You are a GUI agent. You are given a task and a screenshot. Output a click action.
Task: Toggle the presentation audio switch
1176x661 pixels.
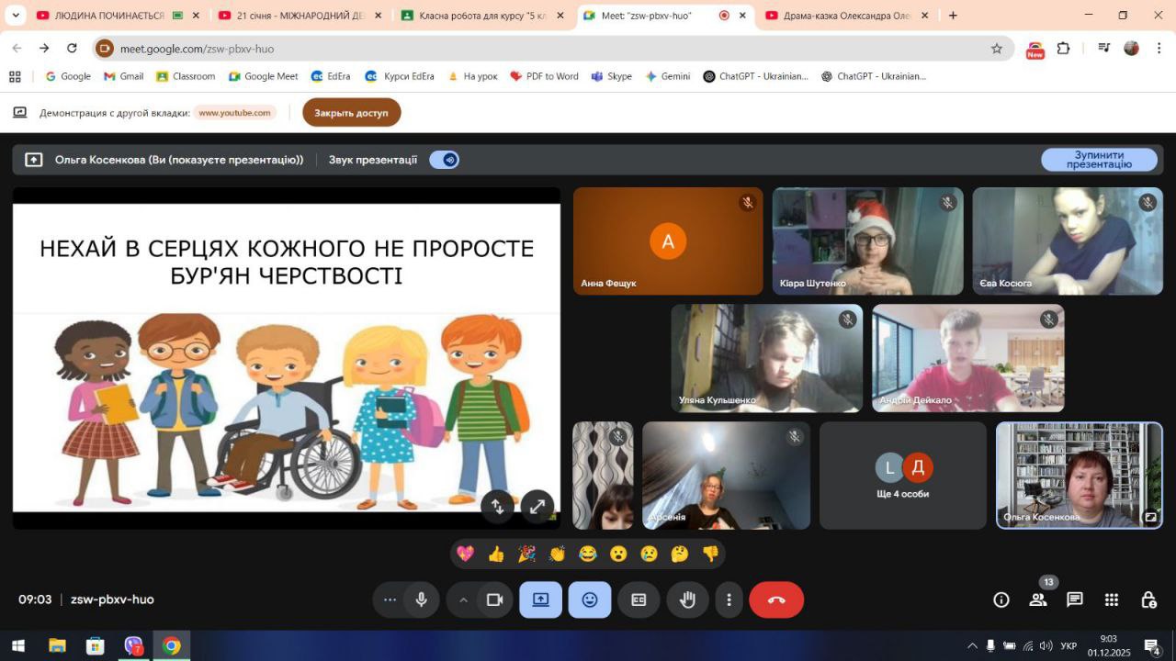(445, 160)
